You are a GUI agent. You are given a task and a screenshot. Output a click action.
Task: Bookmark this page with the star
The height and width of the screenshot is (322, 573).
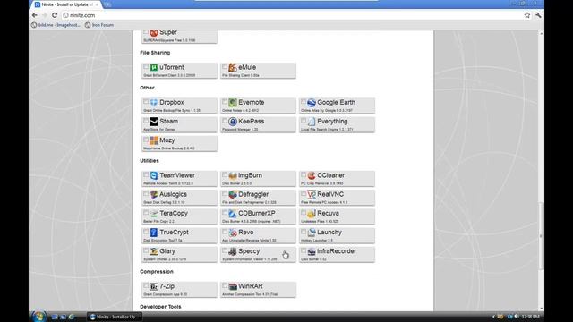[x=527, y=15]
